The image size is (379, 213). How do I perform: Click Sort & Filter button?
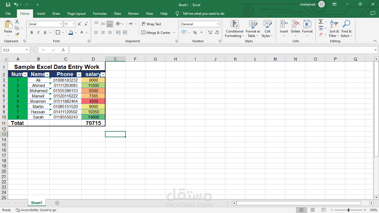334,29
